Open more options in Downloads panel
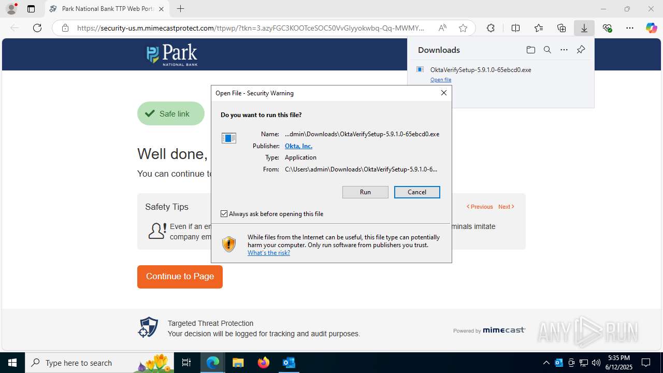Image resolution: width=663 pixels, height=373 pixels. click(x=564, y=50)
